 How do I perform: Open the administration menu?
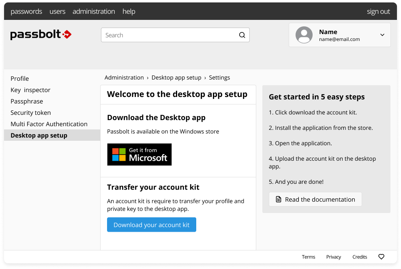tap(94, 11)
